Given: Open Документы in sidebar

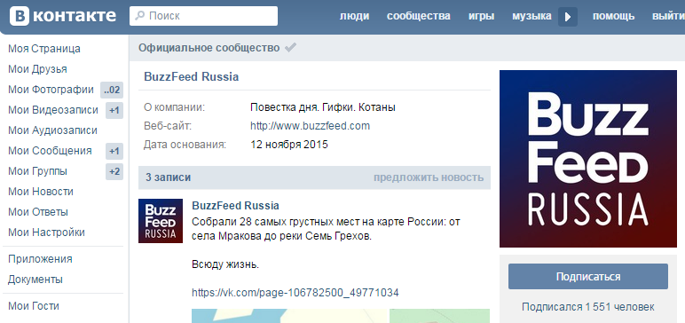Looking at the screenshot, I should tap(35, 280).
